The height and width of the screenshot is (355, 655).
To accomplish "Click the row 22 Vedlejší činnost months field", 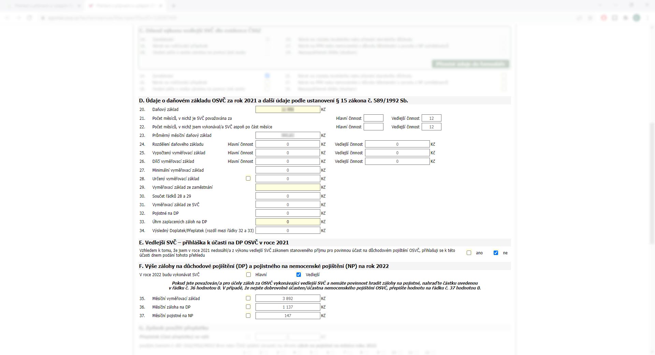I will tap(432, 127).
